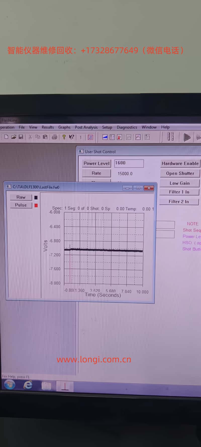The image size is (201, 447).
Task: Click the Open folder toolbar icon
Action: [14, 137]
